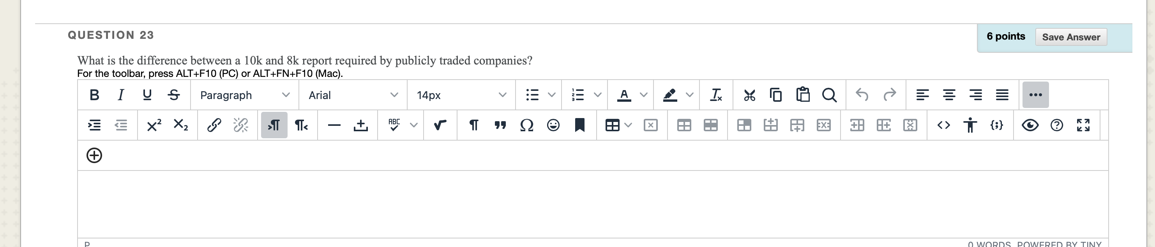The image size is (1155, 247).
Task: Change the font from Arial dropdown
Action: [352, 95]
